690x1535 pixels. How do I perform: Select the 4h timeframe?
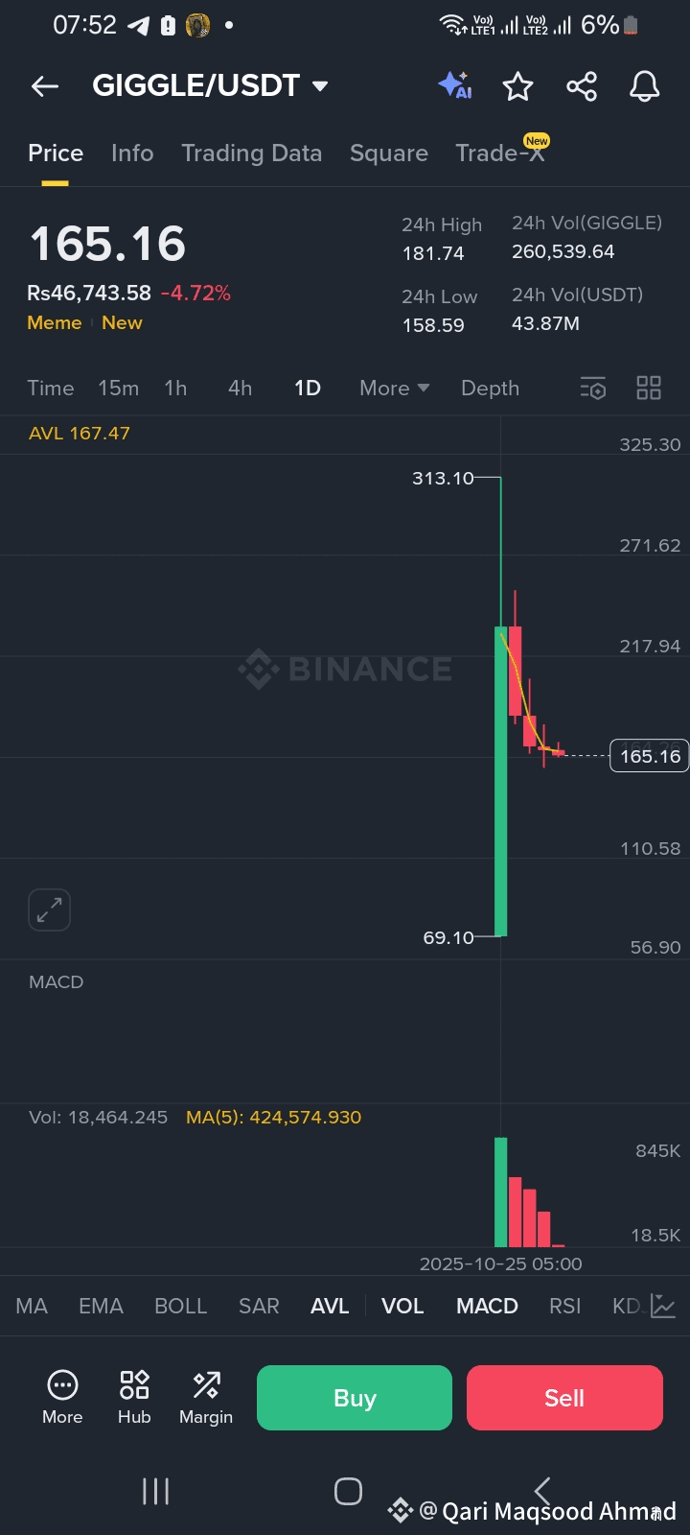tap(240, 388)
